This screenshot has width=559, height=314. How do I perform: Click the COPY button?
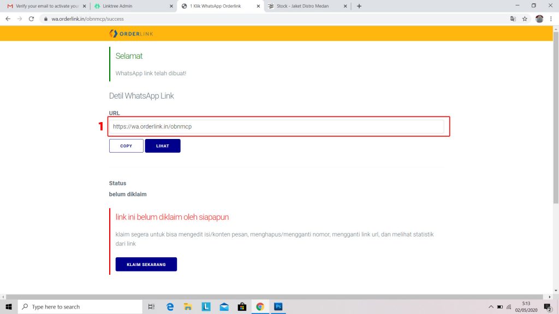(x=126, y=146)
